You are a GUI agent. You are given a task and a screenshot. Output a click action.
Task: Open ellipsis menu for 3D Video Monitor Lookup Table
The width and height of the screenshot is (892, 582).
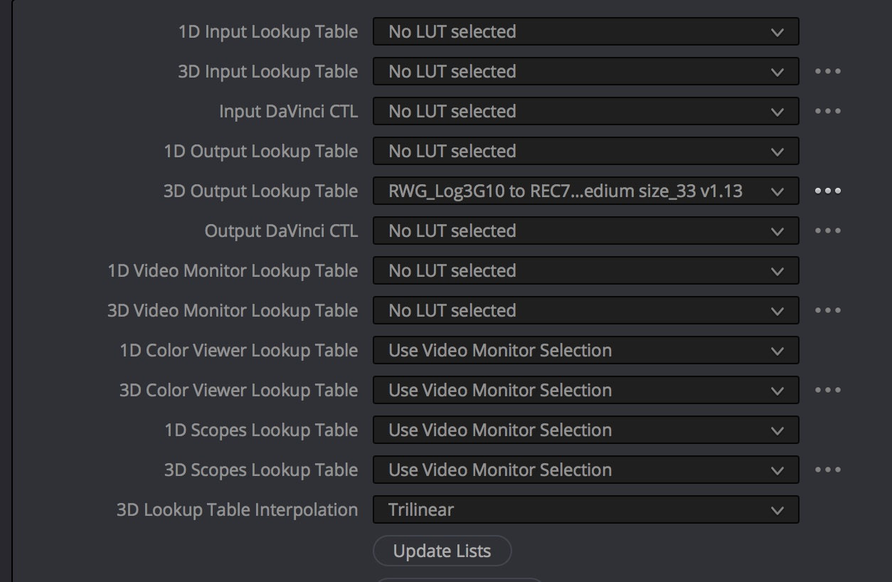pos(828,311)
